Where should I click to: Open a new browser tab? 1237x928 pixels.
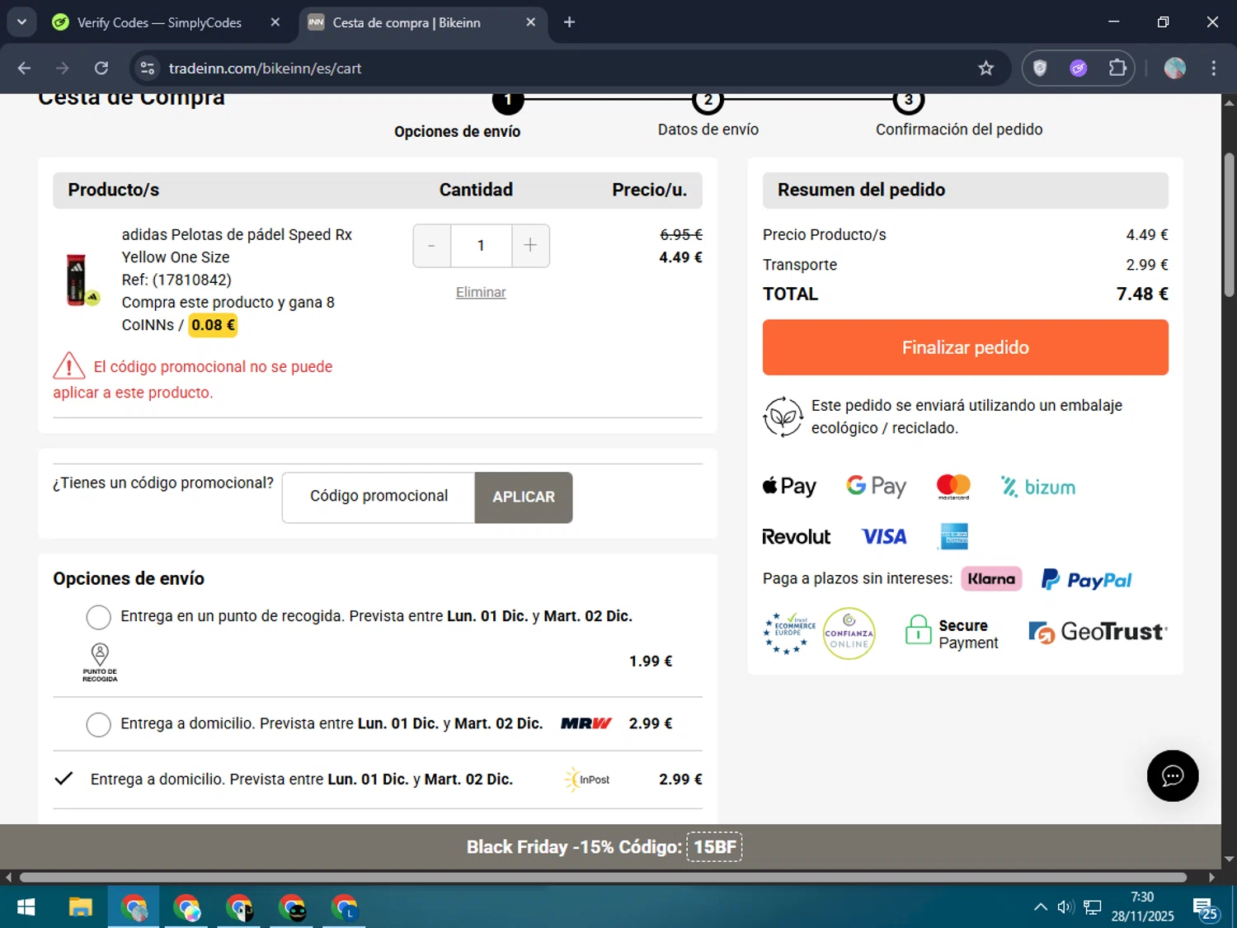coord(569,22)
